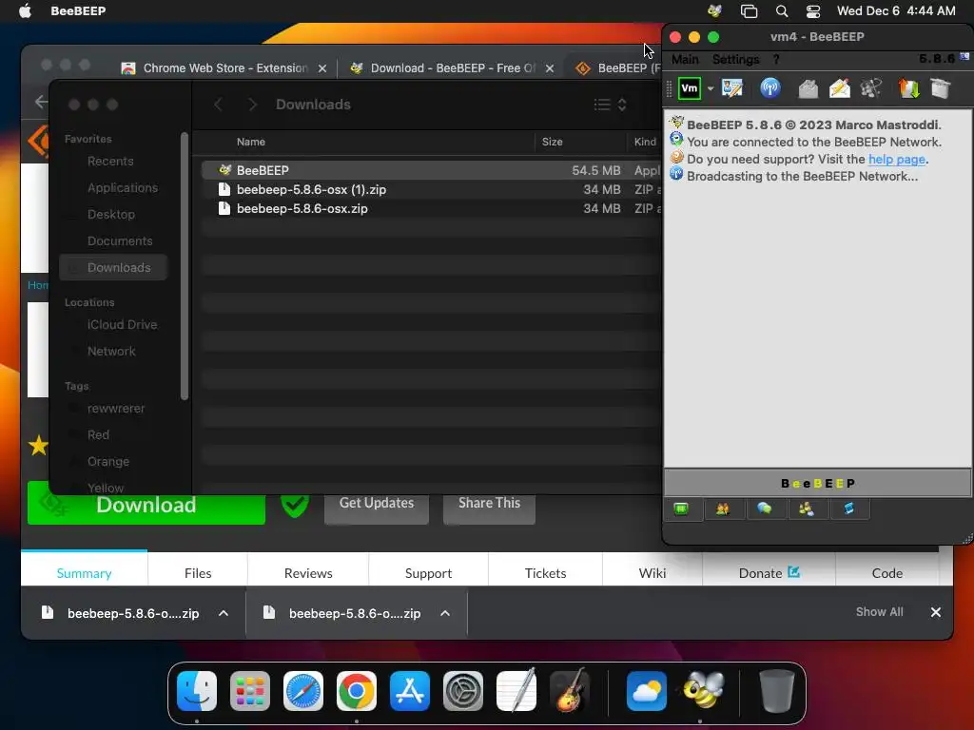
Task: Open Recents in the Finder sidebar
Action: tap(110, 161)
